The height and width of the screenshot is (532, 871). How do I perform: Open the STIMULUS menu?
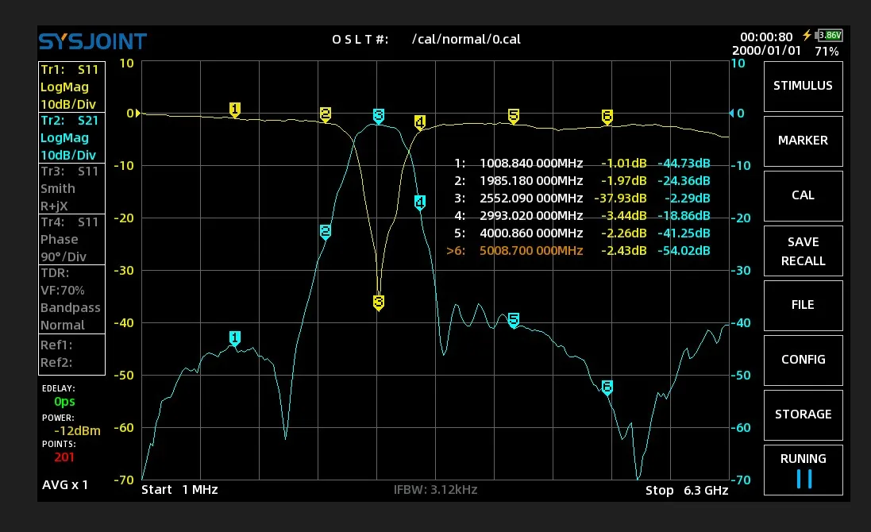[803, 86]
